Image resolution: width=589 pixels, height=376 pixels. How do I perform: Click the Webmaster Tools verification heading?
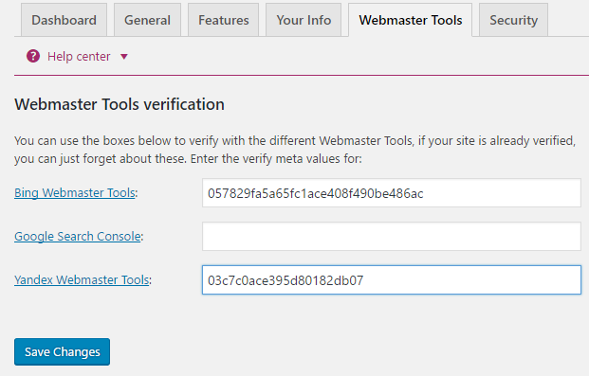[120, 104]
